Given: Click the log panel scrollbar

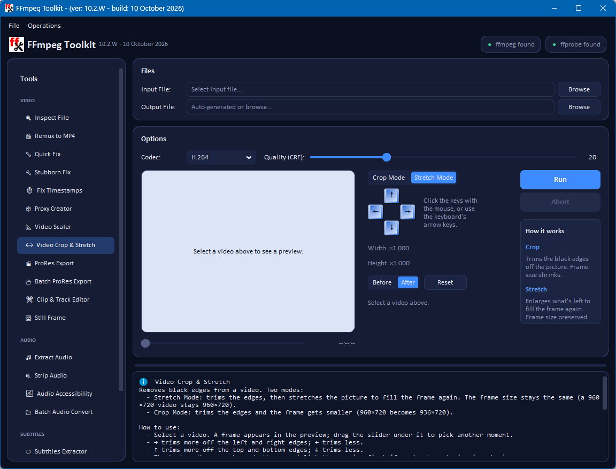Looking at the screenshot, I should 605,393.
